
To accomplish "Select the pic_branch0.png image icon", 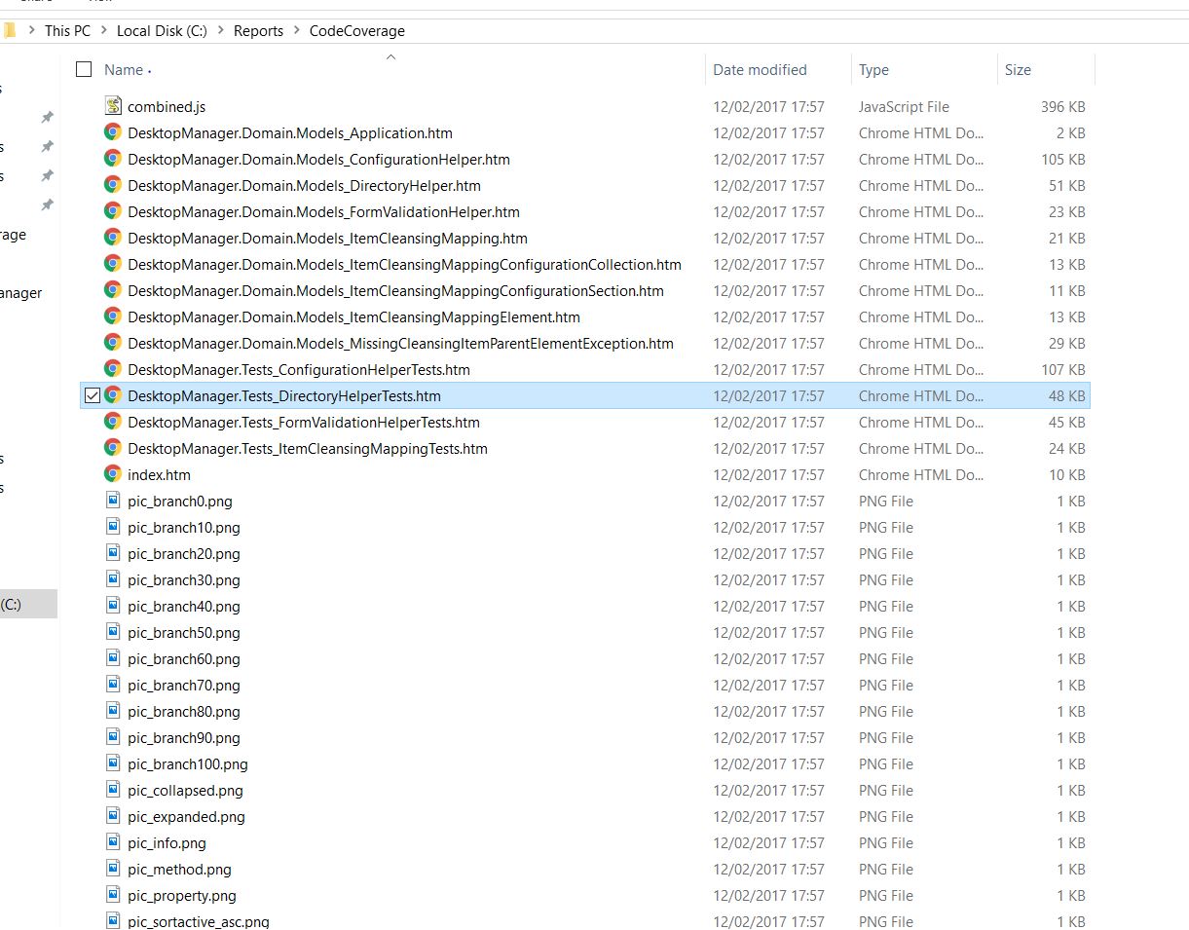I will click(x=113, y=501).
